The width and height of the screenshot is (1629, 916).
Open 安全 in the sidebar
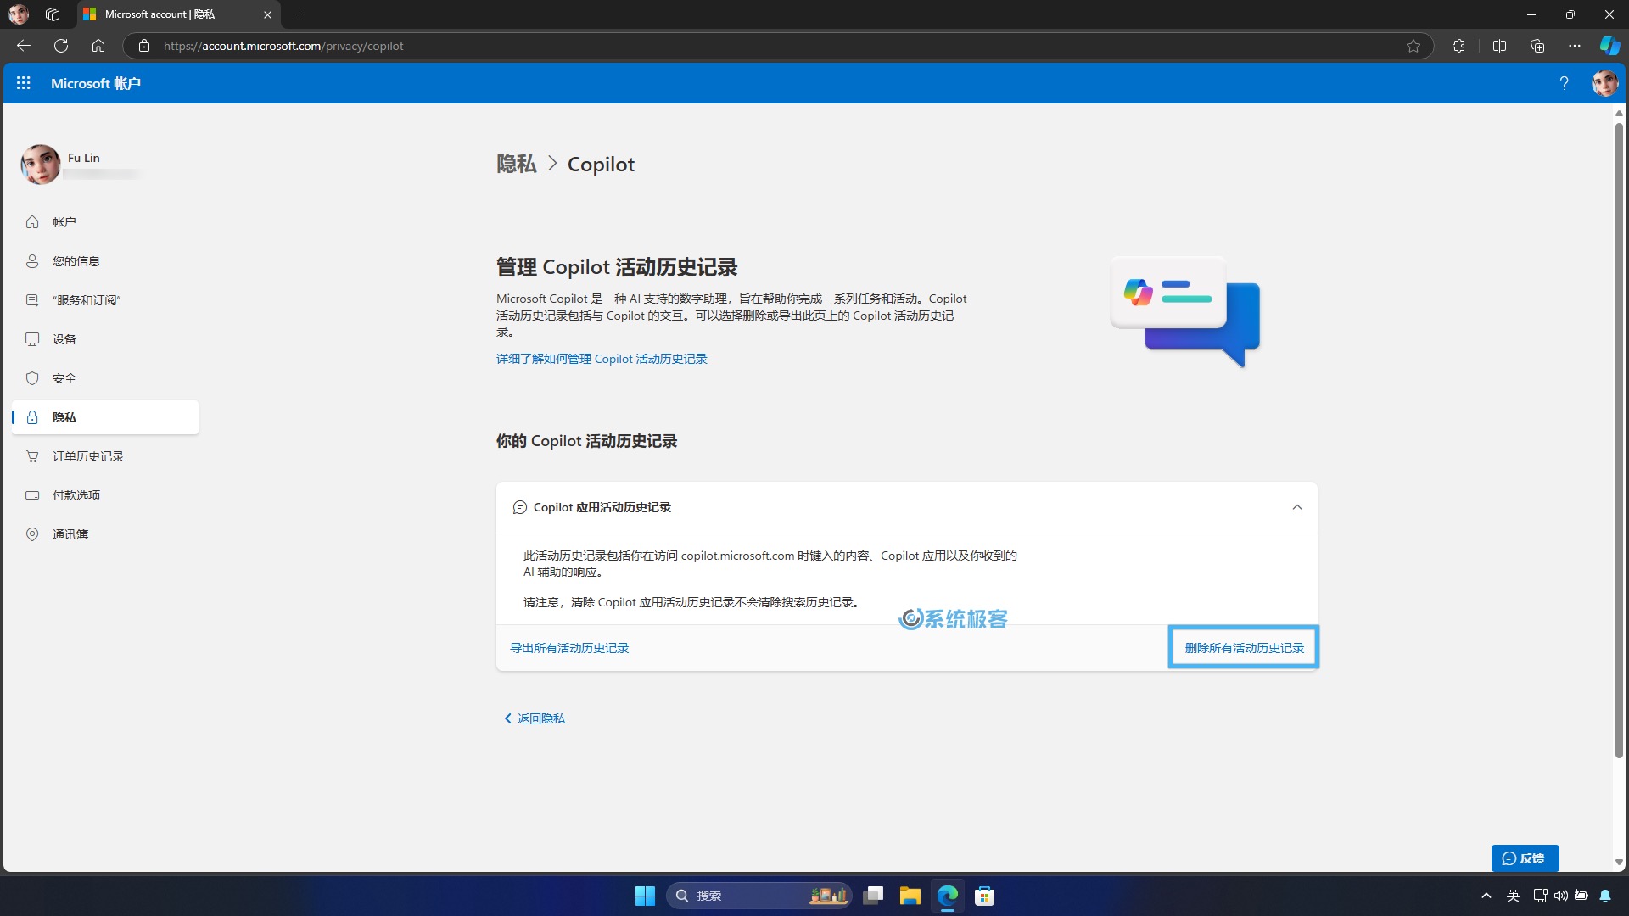click(x=105, y=378)
